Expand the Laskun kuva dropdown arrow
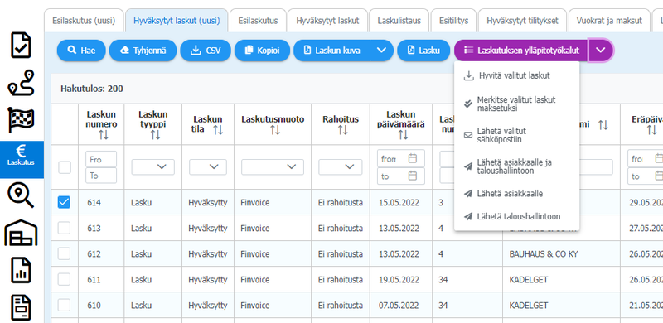This screenshot has width=663, height=323. (381, 51)
